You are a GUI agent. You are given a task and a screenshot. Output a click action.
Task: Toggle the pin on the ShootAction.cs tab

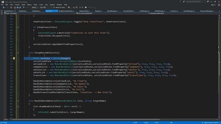(15, 11)
